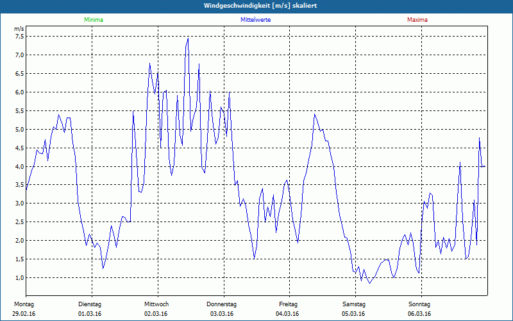The width and height of the screenshot is (513, 321).
Task: Select the Samstag axis label
Action: (x=354, y=304)
